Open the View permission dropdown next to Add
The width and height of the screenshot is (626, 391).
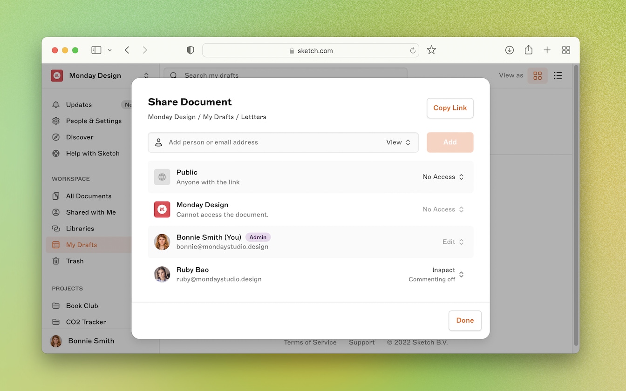(398, 142)
